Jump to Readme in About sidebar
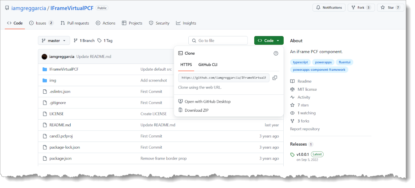 (301, 81)
